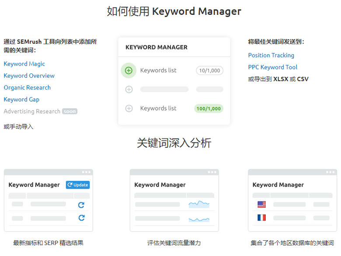Open the Organic Research link
This screenshot has width=341, height=256.
pos(27,87)
